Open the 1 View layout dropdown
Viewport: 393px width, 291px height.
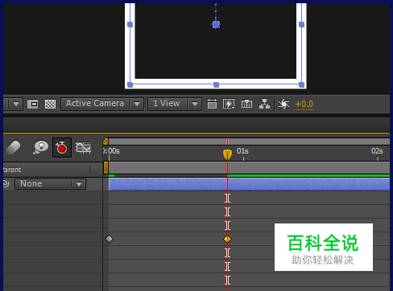pyautogui.click(x=175, y=104)
